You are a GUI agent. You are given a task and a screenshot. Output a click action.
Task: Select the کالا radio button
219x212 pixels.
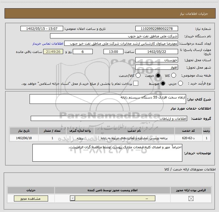(173, 75)
